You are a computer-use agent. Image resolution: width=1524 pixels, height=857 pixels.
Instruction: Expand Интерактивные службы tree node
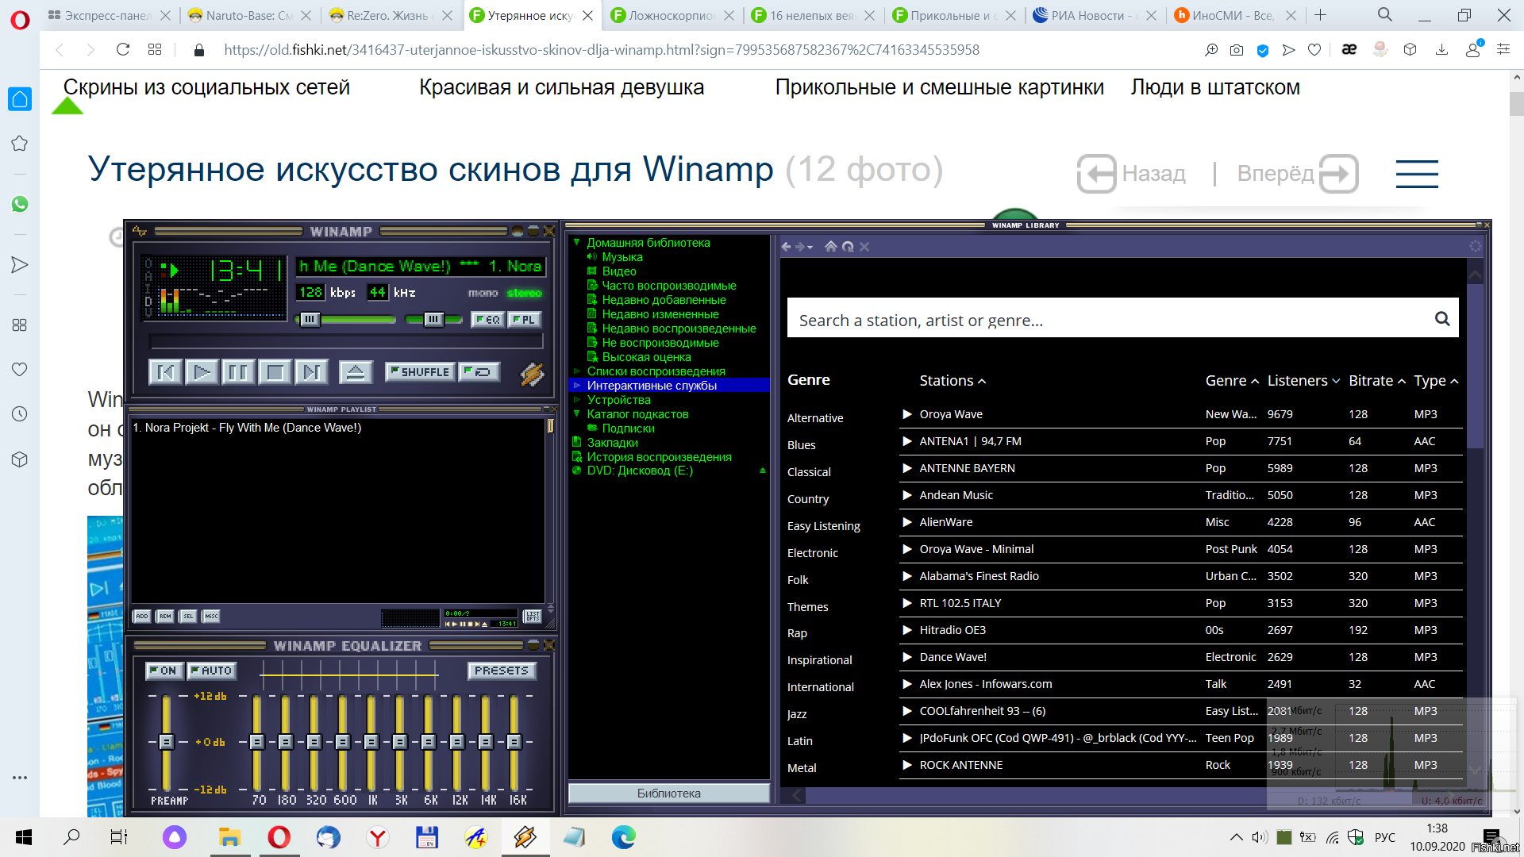(x=577, y=386)
